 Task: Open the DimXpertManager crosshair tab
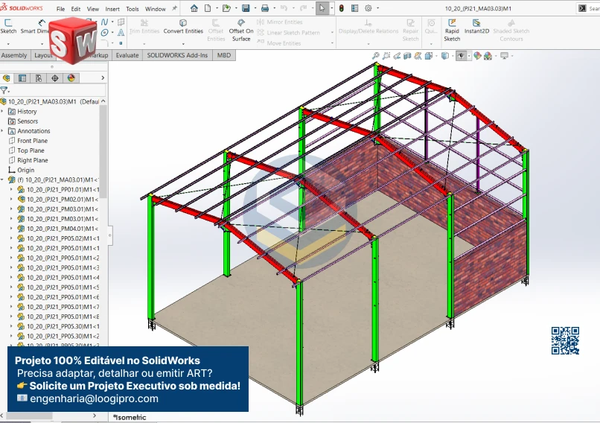click(55, 78)
